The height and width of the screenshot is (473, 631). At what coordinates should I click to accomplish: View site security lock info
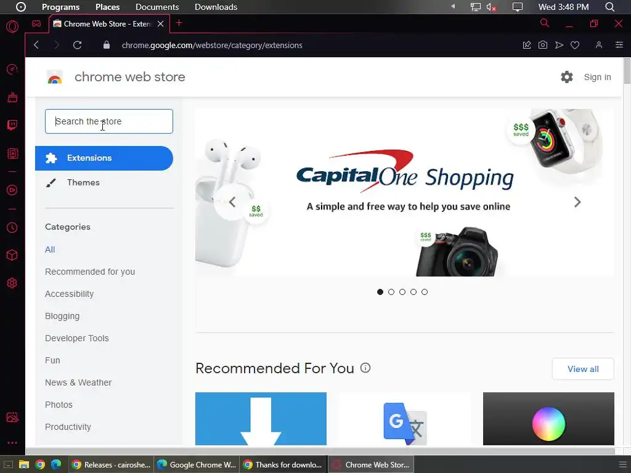107,45
